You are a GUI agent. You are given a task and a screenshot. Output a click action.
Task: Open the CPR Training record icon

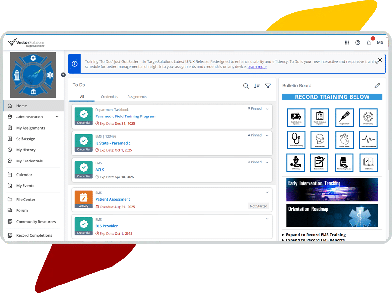click(295, 162)
